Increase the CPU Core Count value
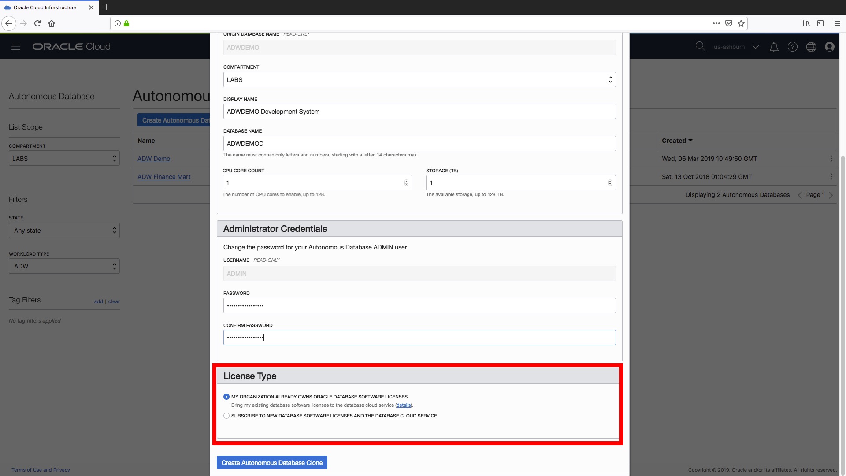The image size is (846, 476). [x=406, y=181]
